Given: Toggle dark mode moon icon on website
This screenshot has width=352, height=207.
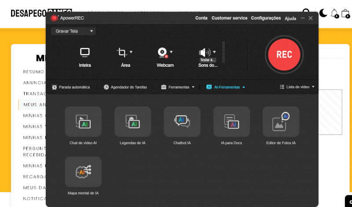Looking at the screenshot, I should (x=323, y=13).
